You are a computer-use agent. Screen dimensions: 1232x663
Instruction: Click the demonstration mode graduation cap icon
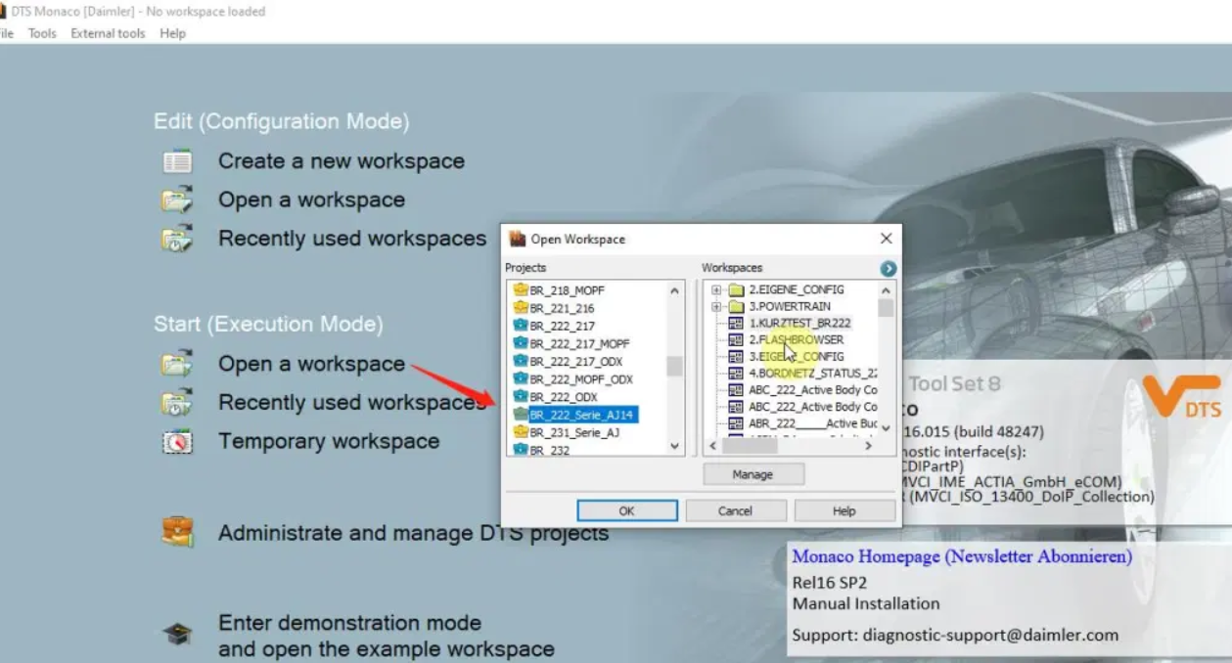pos(177,635)
